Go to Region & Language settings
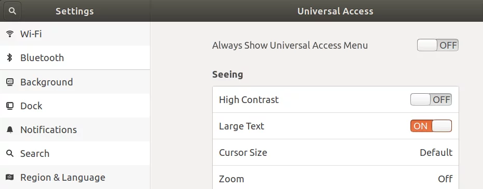Viewport: 483px width, 189px height. pyautogui.click(x=75, y=177)
